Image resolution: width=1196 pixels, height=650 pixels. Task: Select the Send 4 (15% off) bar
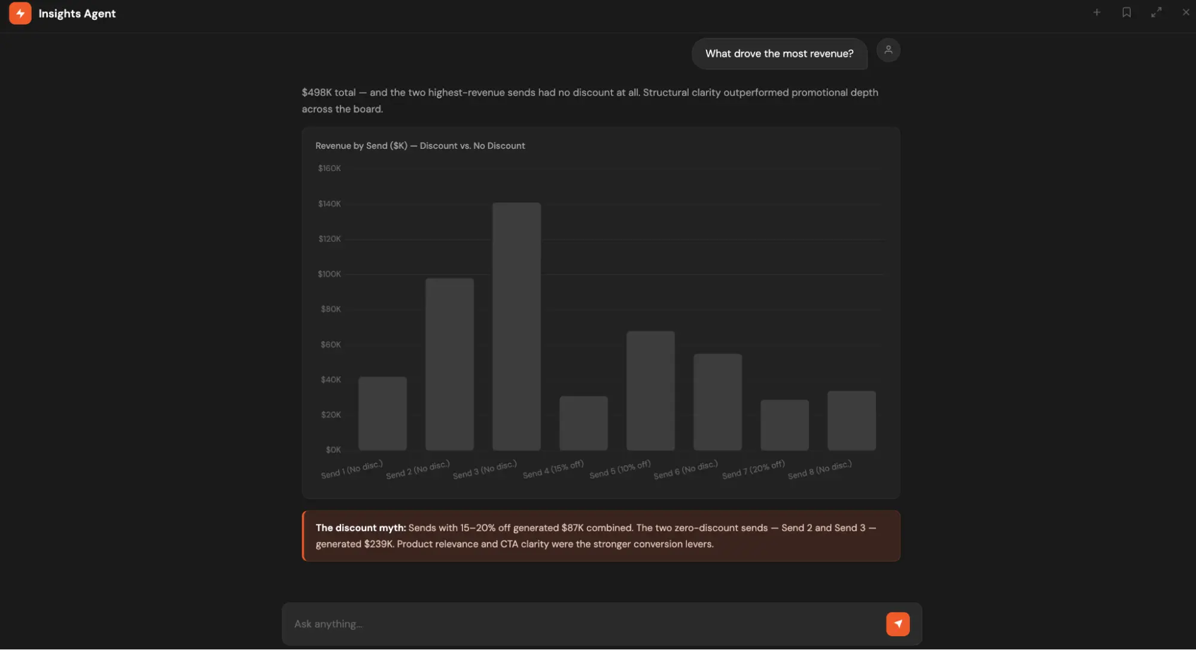tap(583, 423)
